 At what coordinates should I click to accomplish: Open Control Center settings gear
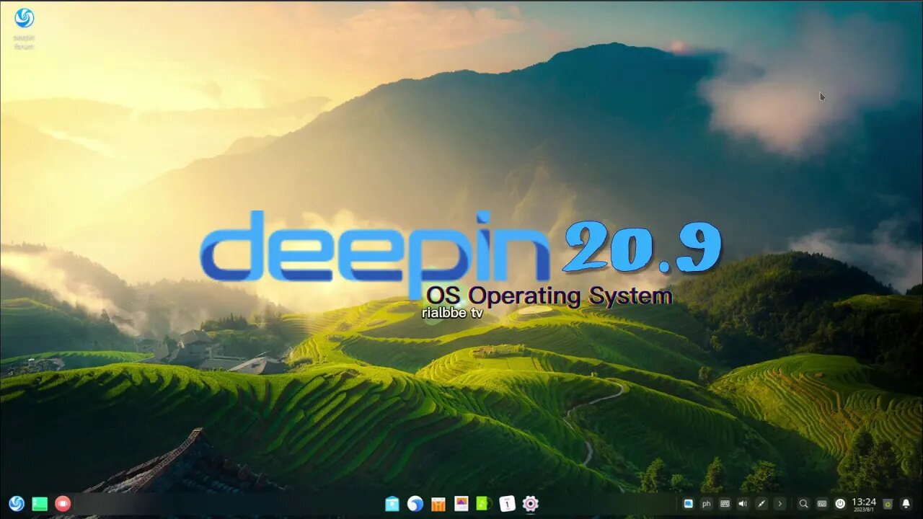pyautogui.click(x=530, y=504)
